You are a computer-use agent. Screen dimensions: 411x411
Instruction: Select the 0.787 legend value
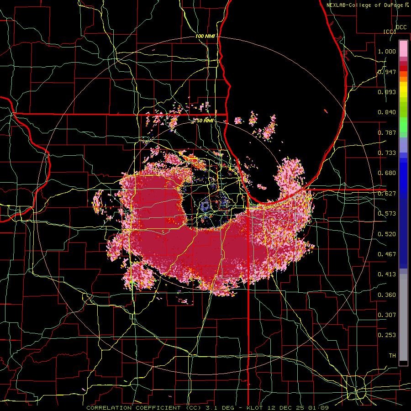387,132
